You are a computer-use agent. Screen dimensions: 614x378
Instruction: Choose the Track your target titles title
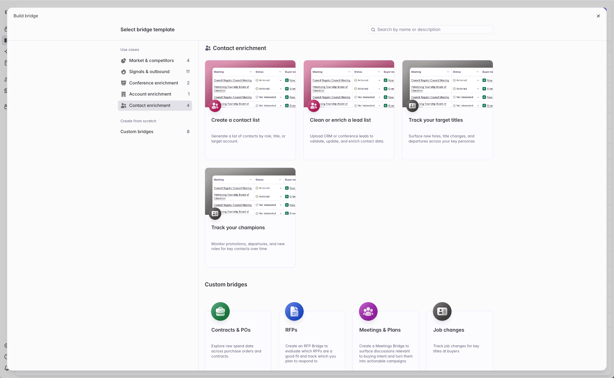pyautogui.click(x=436, y=120)
